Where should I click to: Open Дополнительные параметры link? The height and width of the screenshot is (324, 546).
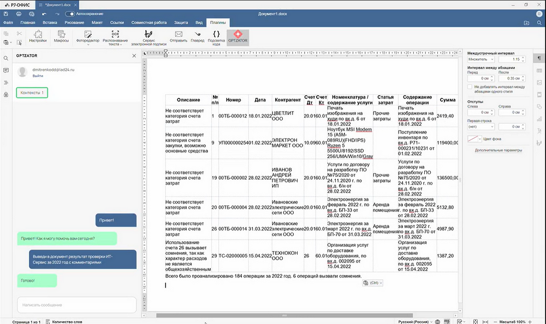498,150
